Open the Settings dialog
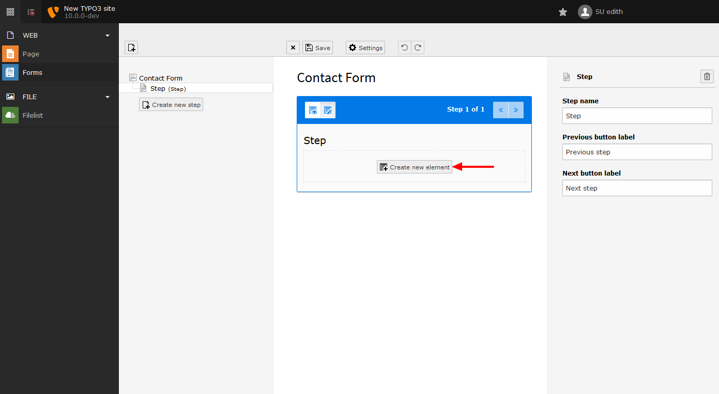Screen dimensions: 719x394 click(x=365, y=47)
